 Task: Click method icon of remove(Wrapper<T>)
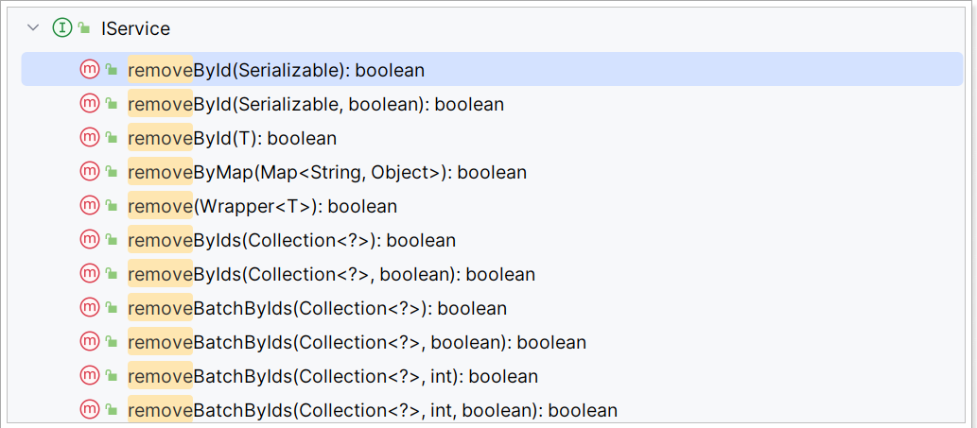click(x=90, y=205)
